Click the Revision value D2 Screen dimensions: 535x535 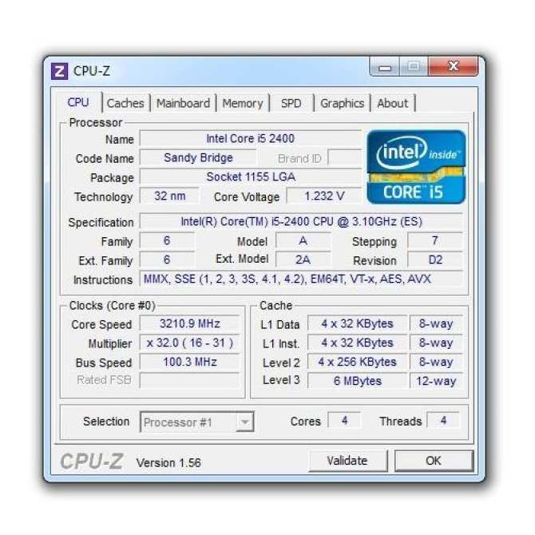(x=434, y=260)
